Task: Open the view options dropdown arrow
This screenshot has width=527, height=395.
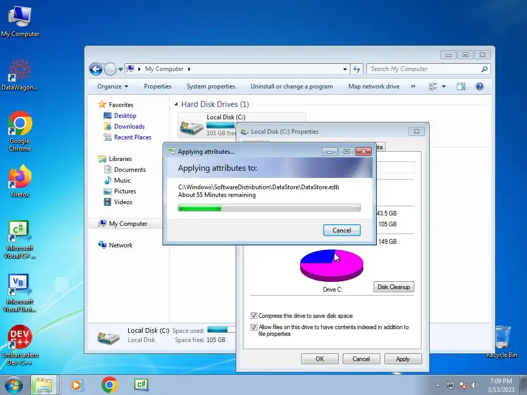Action: coord(444,86)
